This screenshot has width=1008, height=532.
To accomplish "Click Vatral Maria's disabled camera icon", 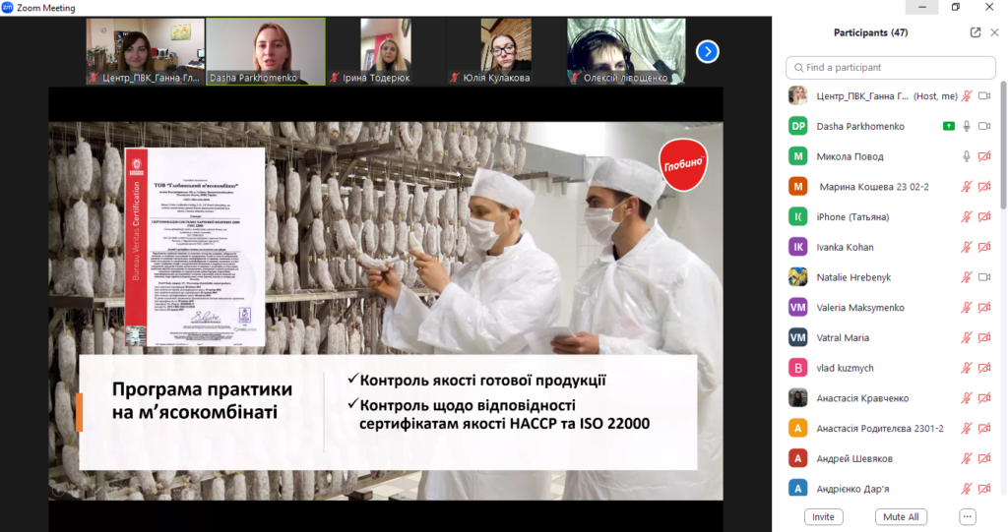I will point(984,338).
